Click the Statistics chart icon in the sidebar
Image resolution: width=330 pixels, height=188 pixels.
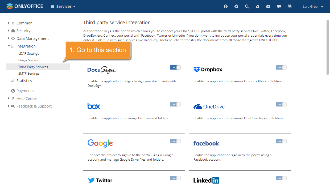[x=13, y=81]
